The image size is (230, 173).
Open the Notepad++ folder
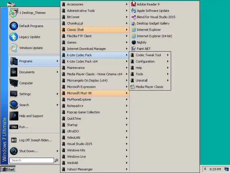pyautogui.click(x=95, y=106)
